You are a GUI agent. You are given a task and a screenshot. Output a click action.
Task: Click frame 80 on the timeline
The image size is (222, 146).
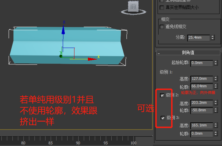[23, 143]
